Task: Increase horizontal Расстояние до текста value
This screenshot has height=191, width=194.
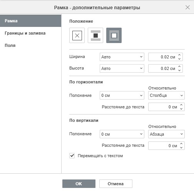Action: tap(181, 105)
